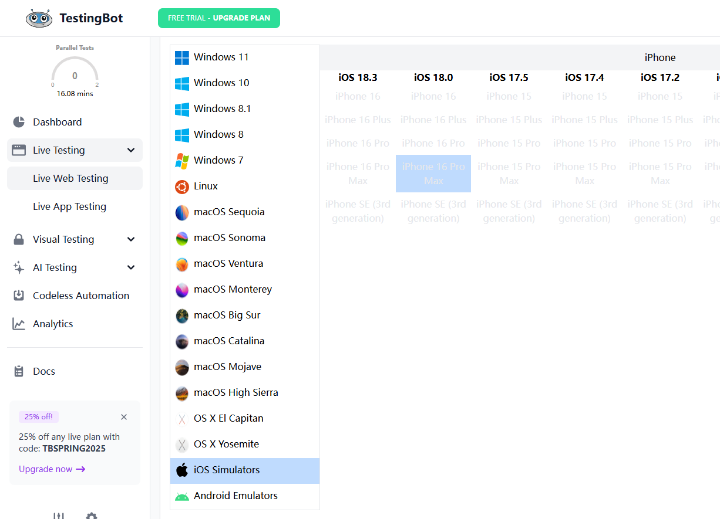Click the macOS Monterey icon
This screenshot has height=519, width=720.
coord(182,290)
